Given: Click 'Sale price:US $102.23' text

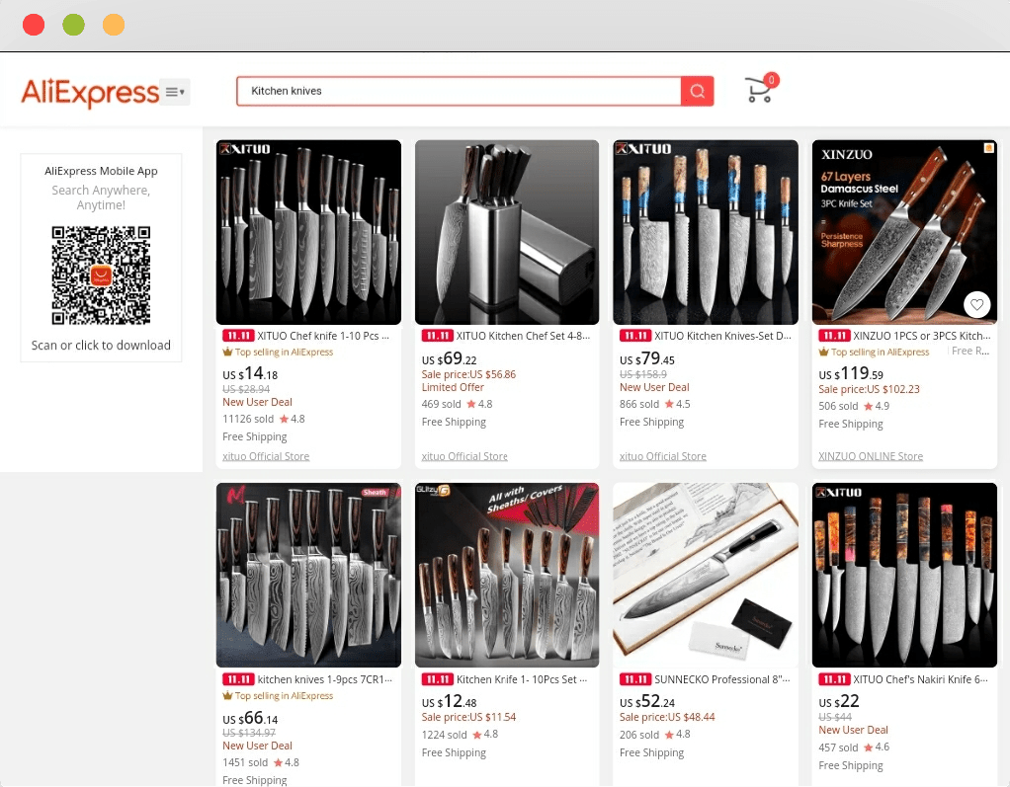Looking at the screenshot, I should tap(869, 389).
